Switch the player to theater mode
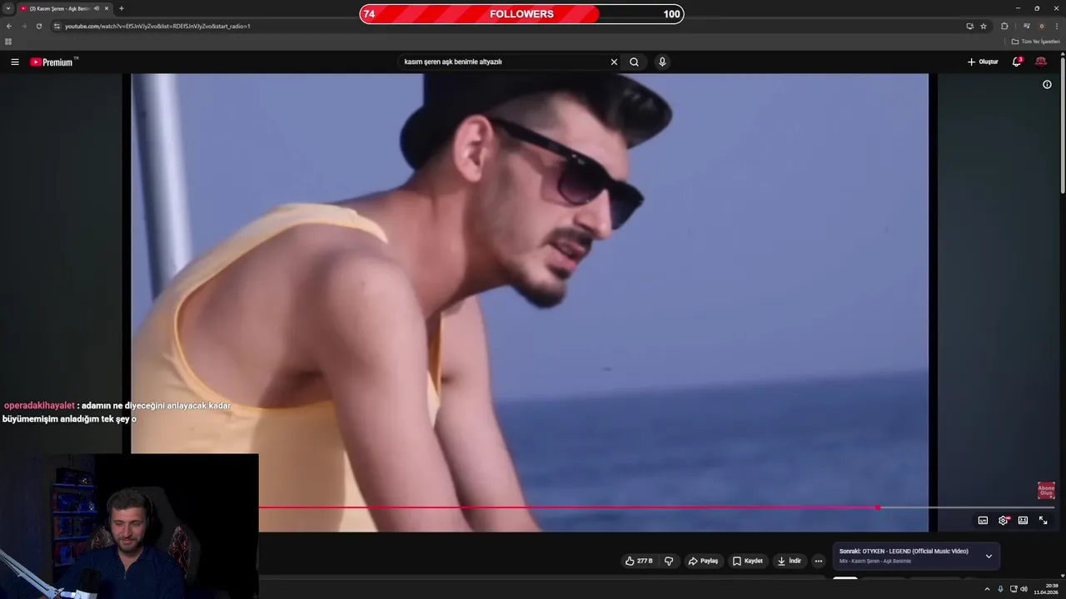Screen dimensions: 1066x599 coord(1023,520)
